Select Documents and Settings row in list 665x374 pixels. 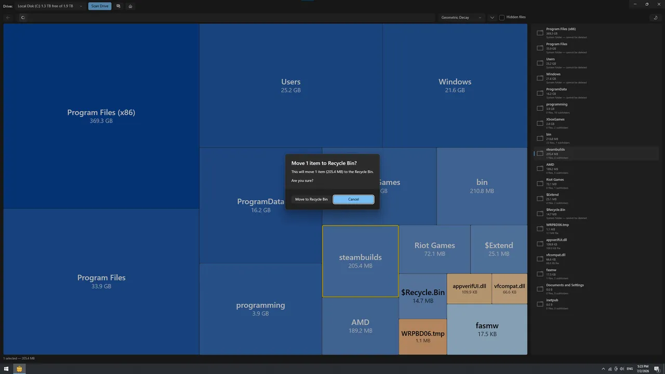pos(596,289)
